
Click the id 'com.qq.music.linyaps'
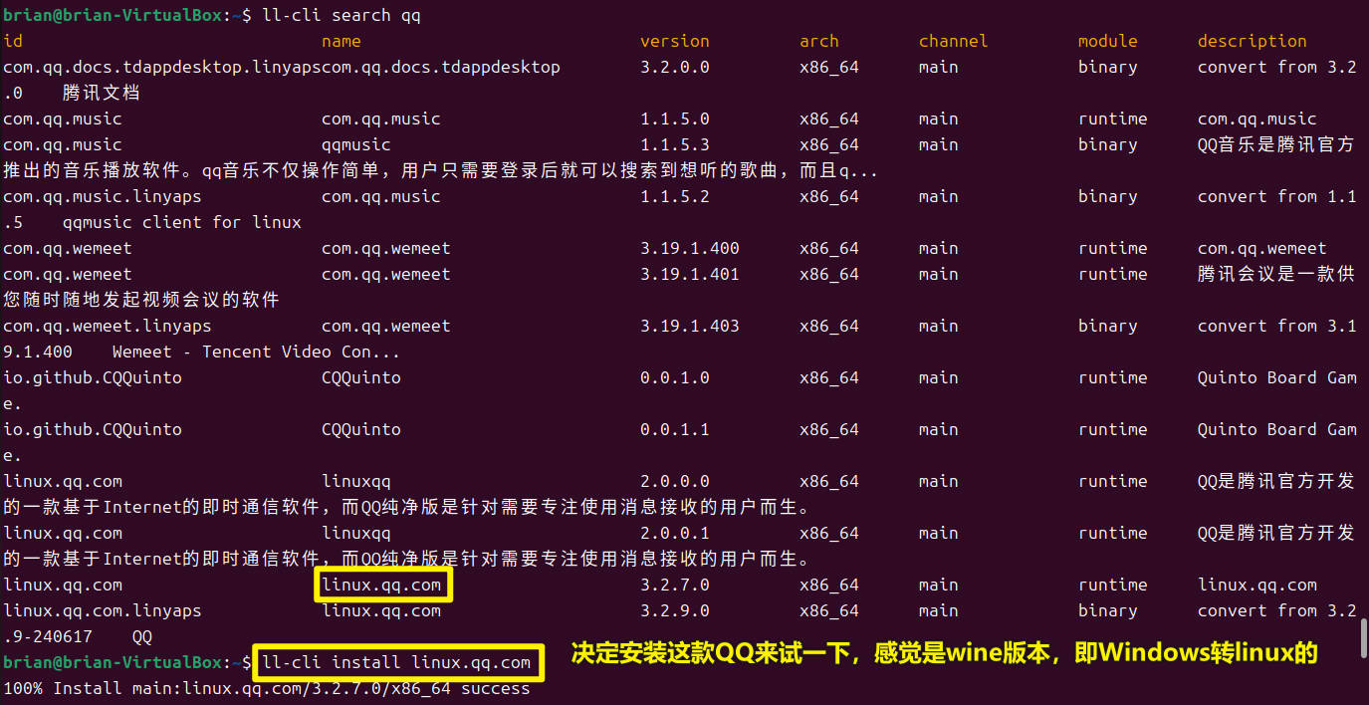[103, 197]
